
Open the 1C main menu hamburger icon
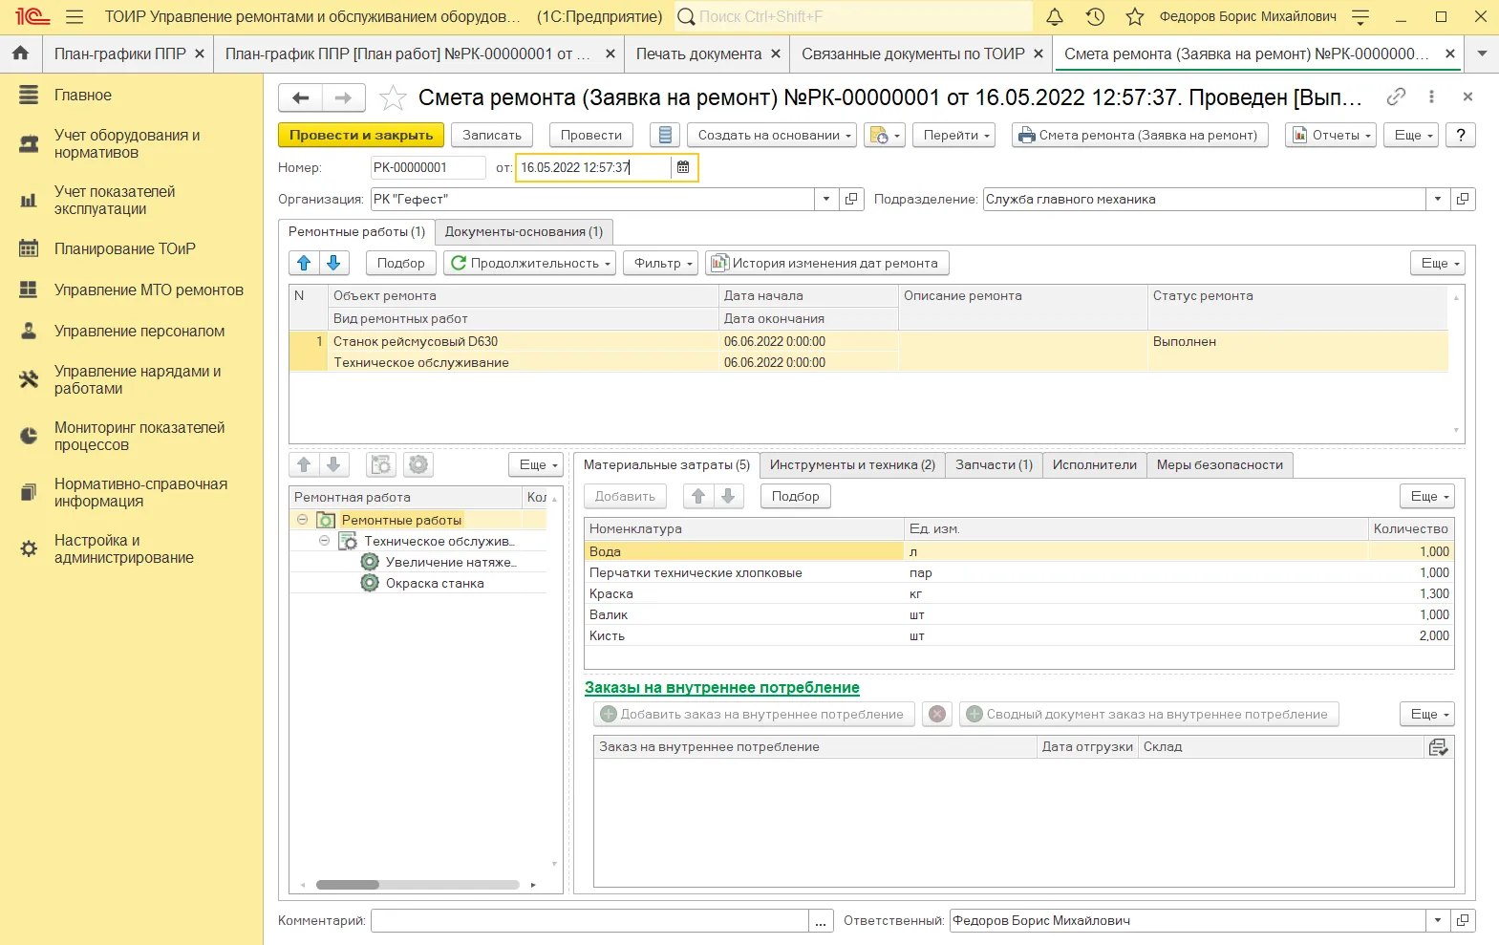75,17
